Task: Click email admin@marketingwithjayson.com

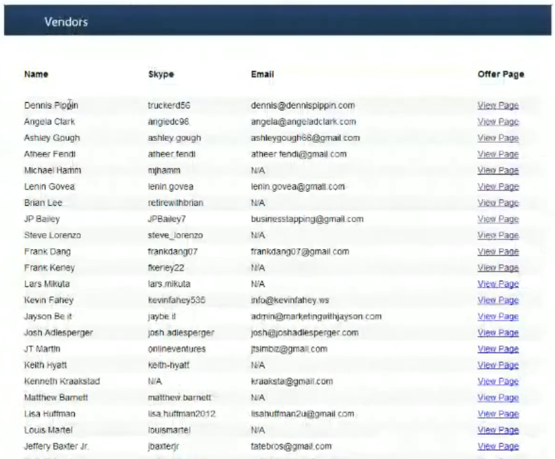Action: (316, 316)
